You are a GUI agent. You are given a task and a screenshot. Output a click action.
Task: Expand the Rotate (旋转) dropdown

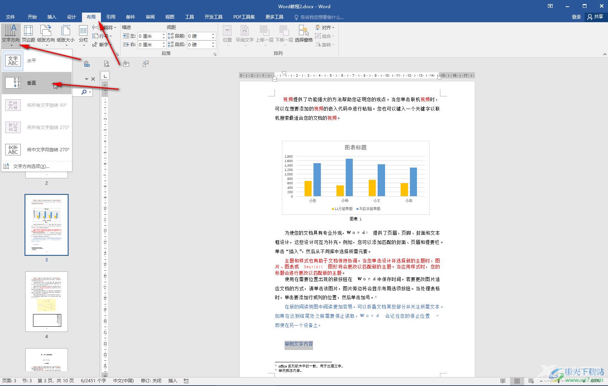click(325, 44)
